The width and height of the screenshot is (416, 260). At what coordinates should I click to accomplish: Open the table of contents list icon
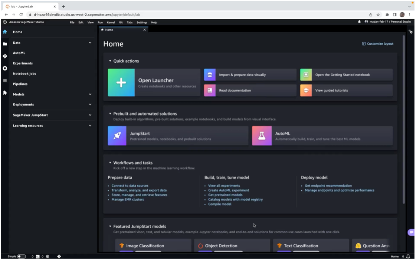tap(5, 80)
